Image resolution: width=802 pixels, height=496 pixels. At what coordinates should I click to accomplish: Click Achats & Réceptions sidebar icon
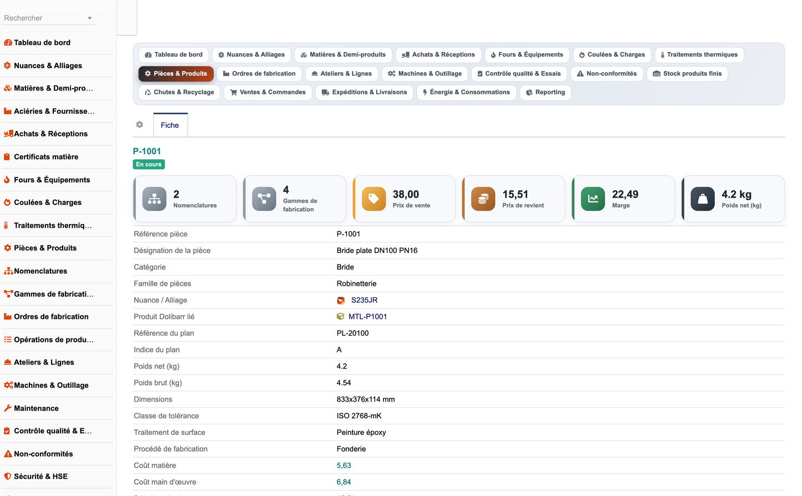[8, 134]
